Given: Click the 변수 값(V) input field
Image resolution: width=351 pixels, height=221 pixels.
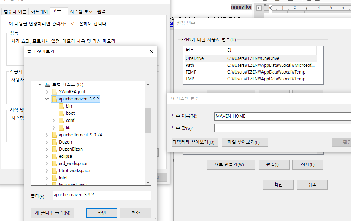Looking at the screenshot, I should pyautogui.click(x=282, y=128).
